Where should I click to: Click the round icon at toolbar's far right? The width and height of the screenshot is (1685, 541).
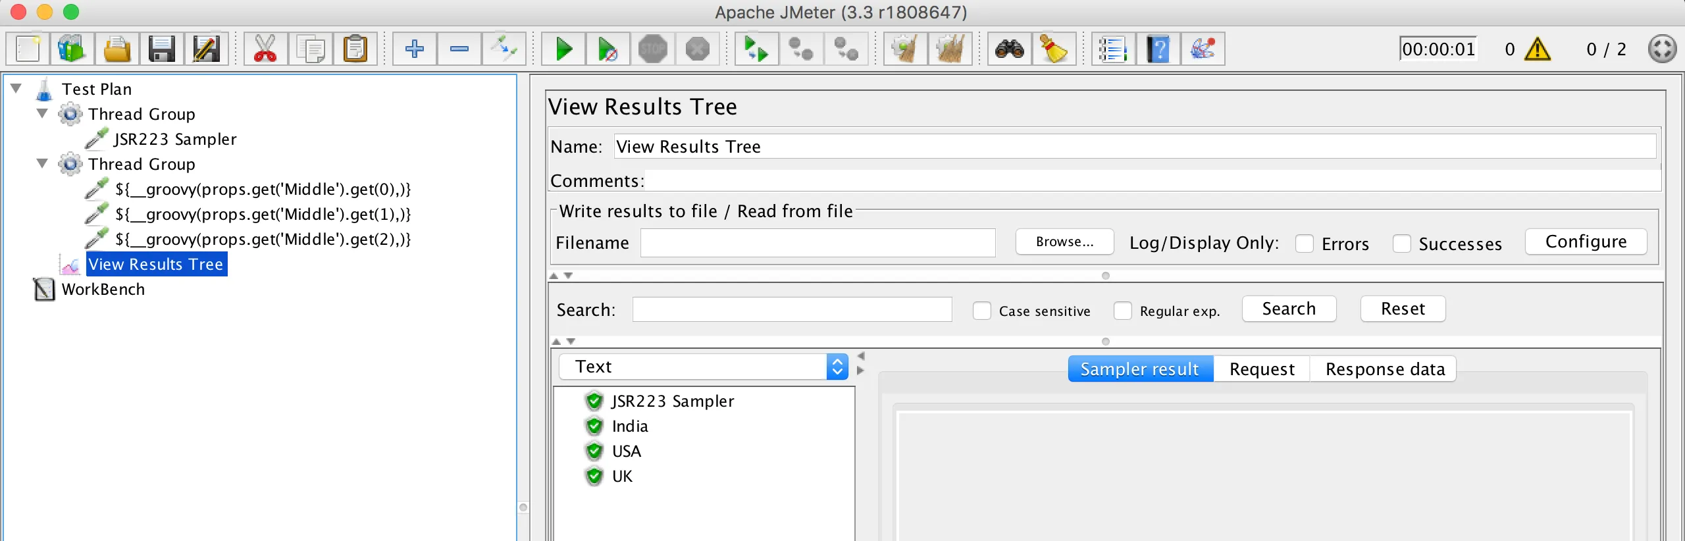coord(1662,49)
